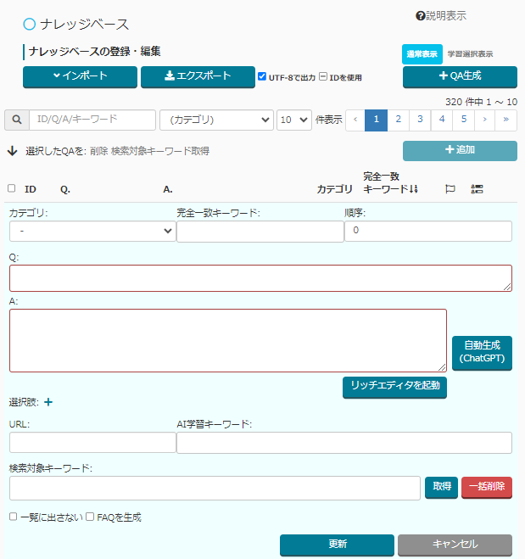Uncheck UTF-8で出力 checkbox
The image size is (525, 559).
coord(262,77)
